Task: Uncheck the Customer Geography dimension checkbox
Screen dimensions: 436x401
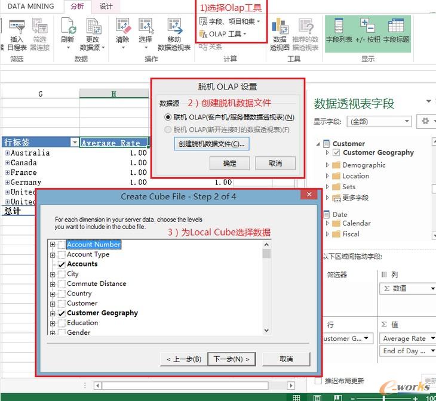Action: click(x=61, y=313)
